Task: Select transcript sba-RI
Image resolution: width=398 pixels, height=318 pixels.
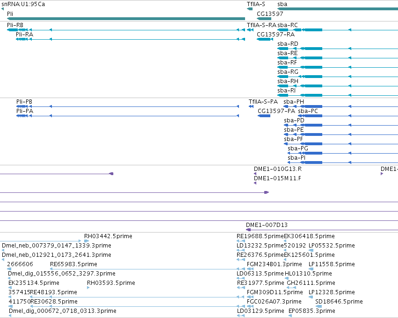Action: tap(338, 95)
